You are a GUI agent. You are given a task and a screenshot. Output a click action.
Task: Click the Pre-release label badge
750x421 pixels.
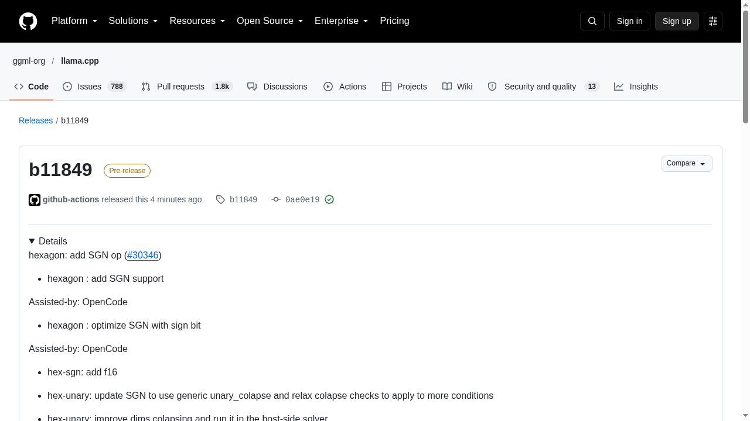pyautogui.click(x=127, y=171)
